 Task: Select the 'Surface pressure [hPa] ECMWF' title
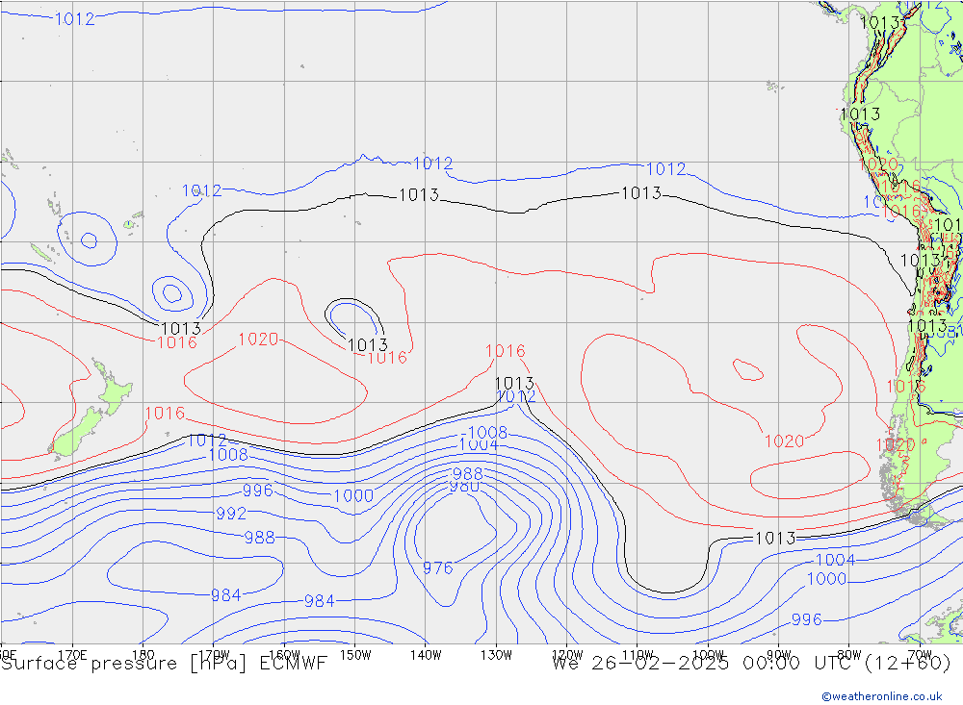pos(164,664)
